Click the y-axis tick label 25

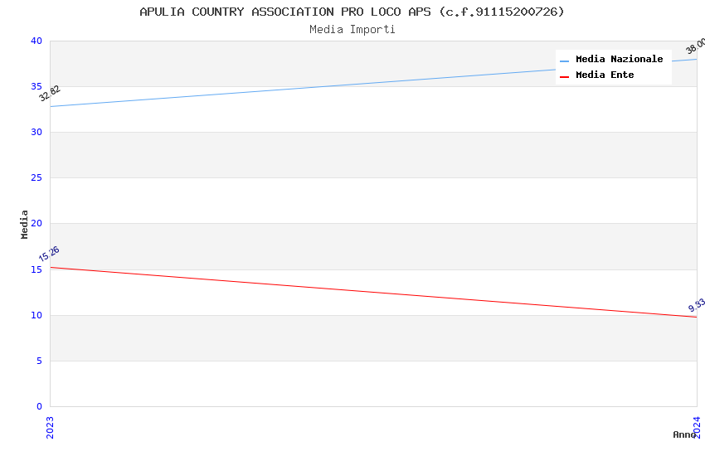[x=36, y=178]
